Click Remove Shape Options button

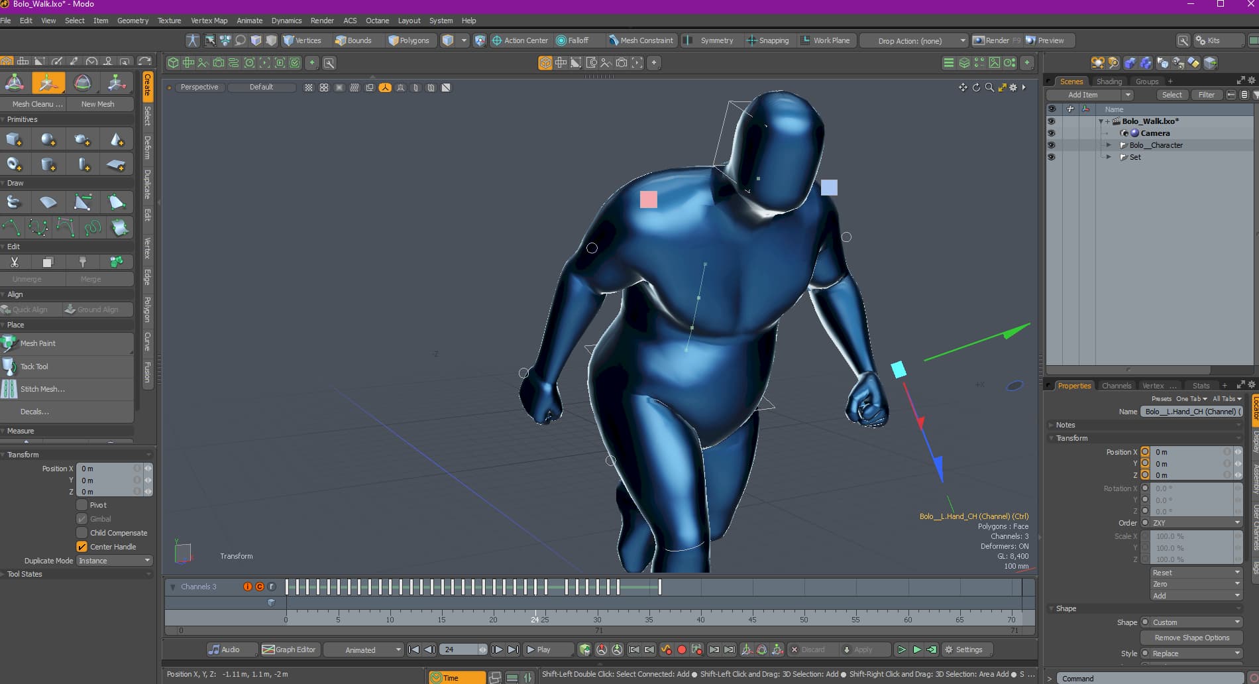point(1191,638)
